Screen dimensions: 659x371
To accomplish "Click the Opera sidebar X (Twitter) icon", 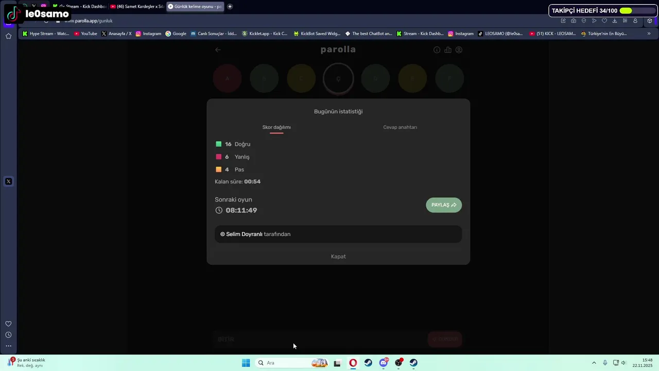I will [x=8, y=181].
